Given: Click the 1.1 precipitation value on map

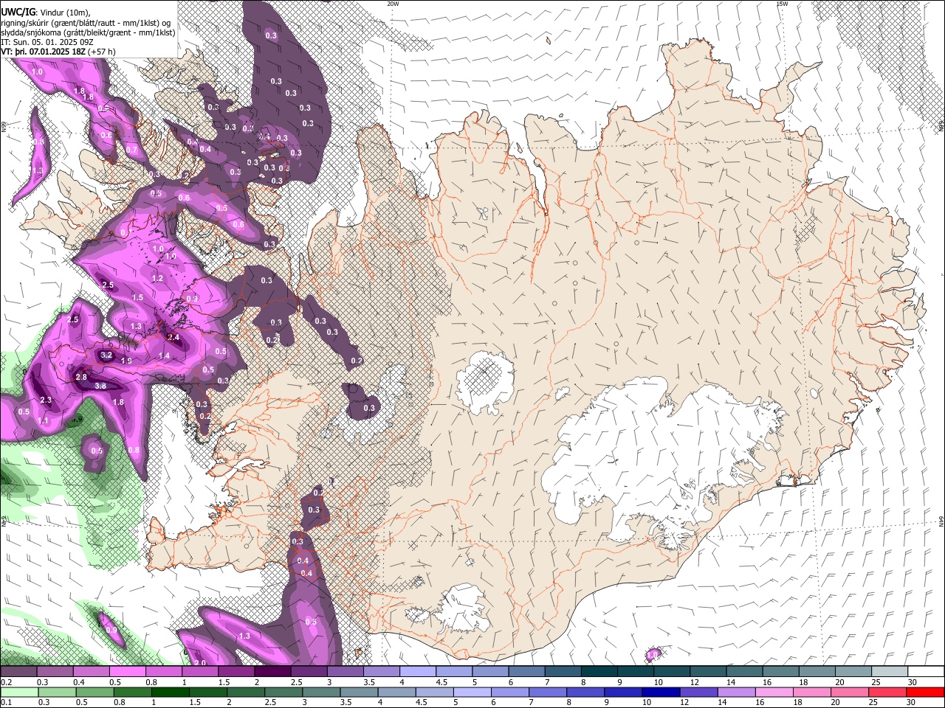Looking at the screenshot, I should point(43,420).
